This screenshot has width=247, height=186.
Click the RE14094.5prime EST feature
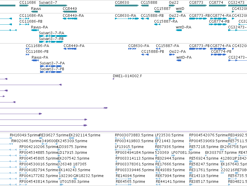pyautogui.click(x=124, y=179)
